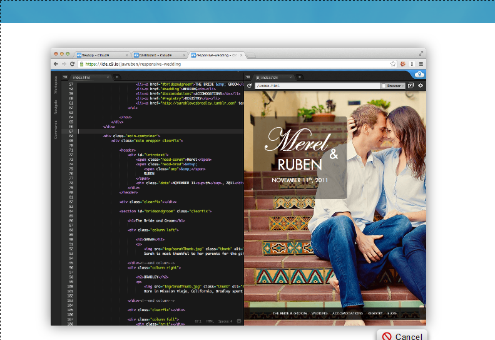This screenshot has width=495, height=340.
Task: Enter fullscreen with the expand arrows icon
Action: point(421,53)
